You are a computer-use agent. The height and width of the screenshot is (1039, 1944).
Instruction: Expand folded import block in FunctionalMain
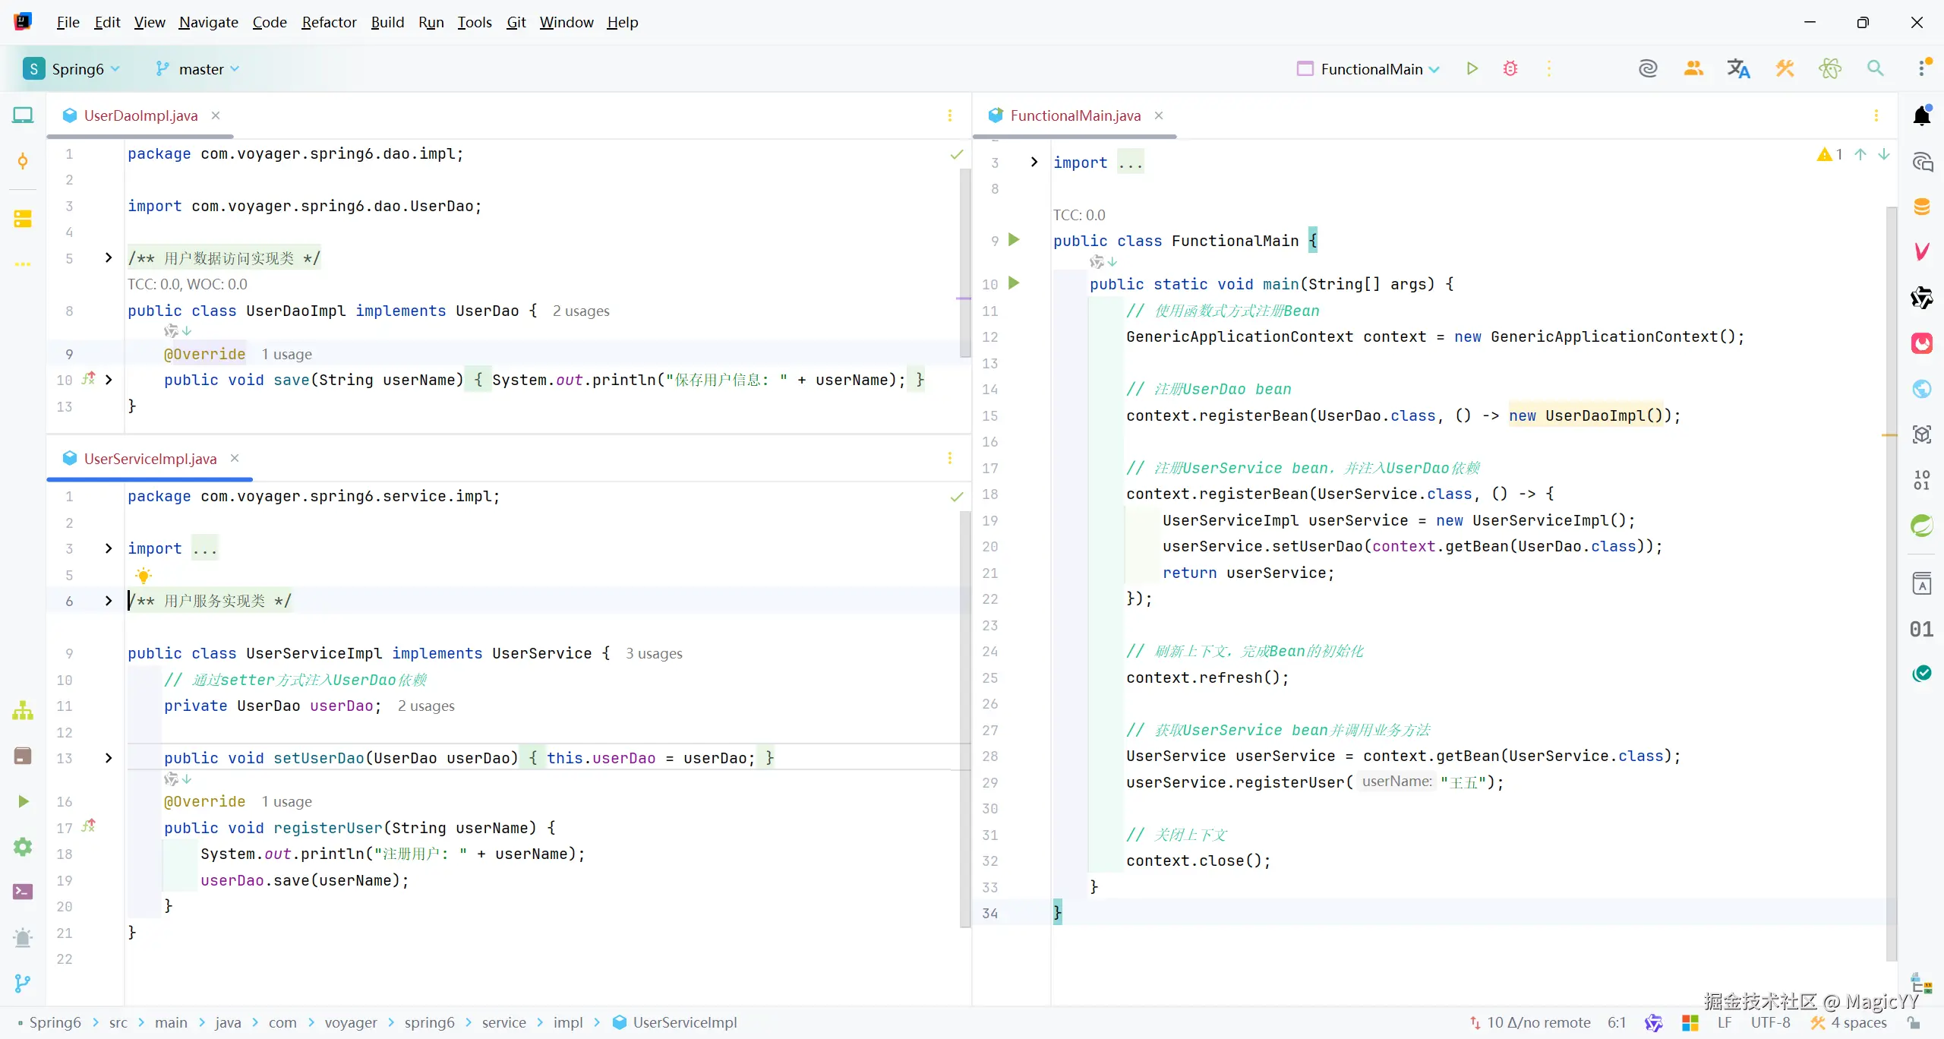coord(1034,162)
